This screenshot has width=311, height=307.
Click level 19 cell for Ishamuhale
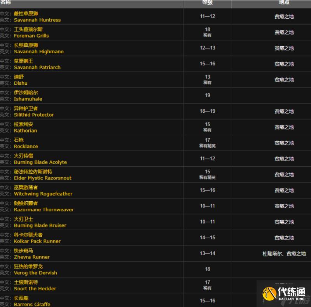[208, 95]
